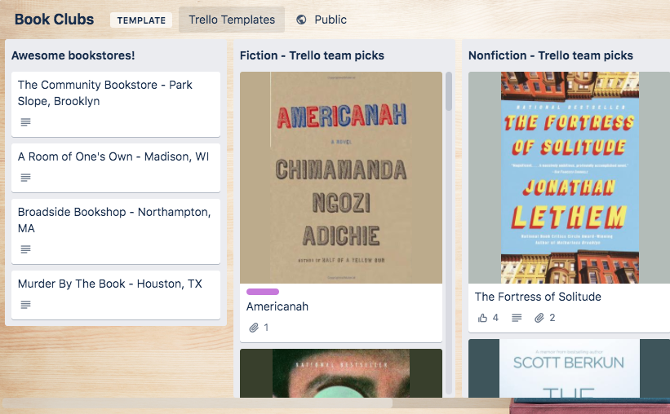Open A Room of One's Own - Madison card
670x414 pixels.
[116, 168]
